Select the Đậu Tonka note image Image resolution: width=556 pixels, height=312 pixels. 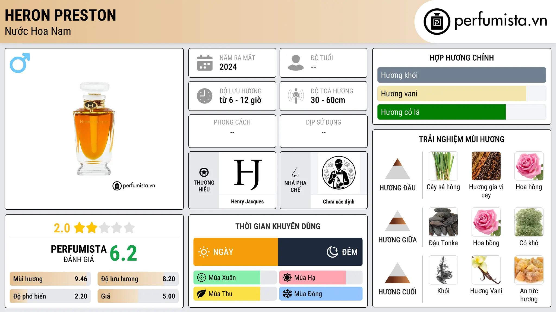(443, 222)
